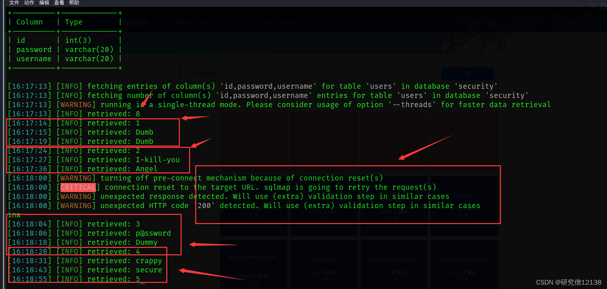The image size is (607, 289).
Task: Open the 编辑 menu
Action: click(44, 3)
